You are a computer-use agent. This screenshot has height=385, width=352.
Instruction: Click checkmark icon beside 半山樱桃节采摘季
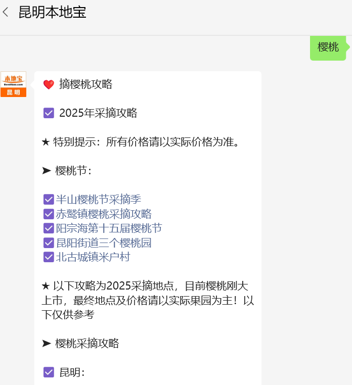pos(49,200)
